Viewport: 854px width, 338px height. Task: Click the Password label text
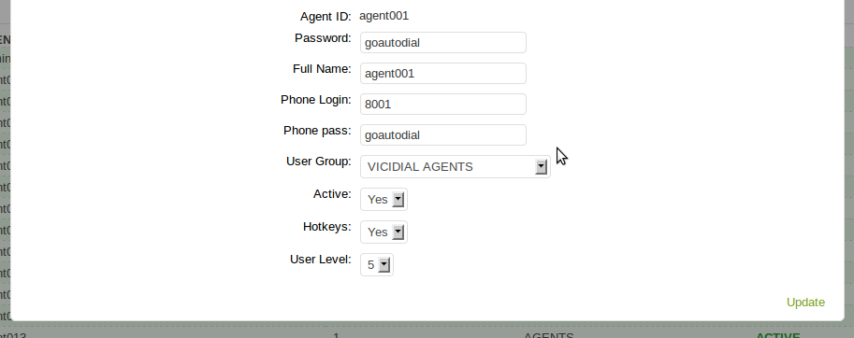pyautogui.click(x=323, y=38)
